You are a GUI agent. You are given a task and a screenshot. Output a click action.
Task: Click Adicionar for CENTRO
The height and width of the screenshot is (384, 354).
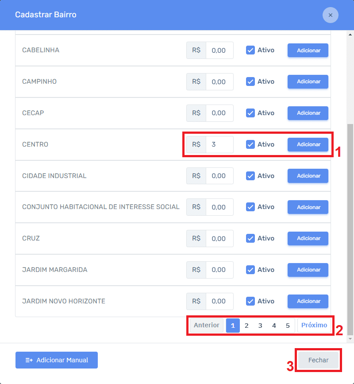[308, 144]
